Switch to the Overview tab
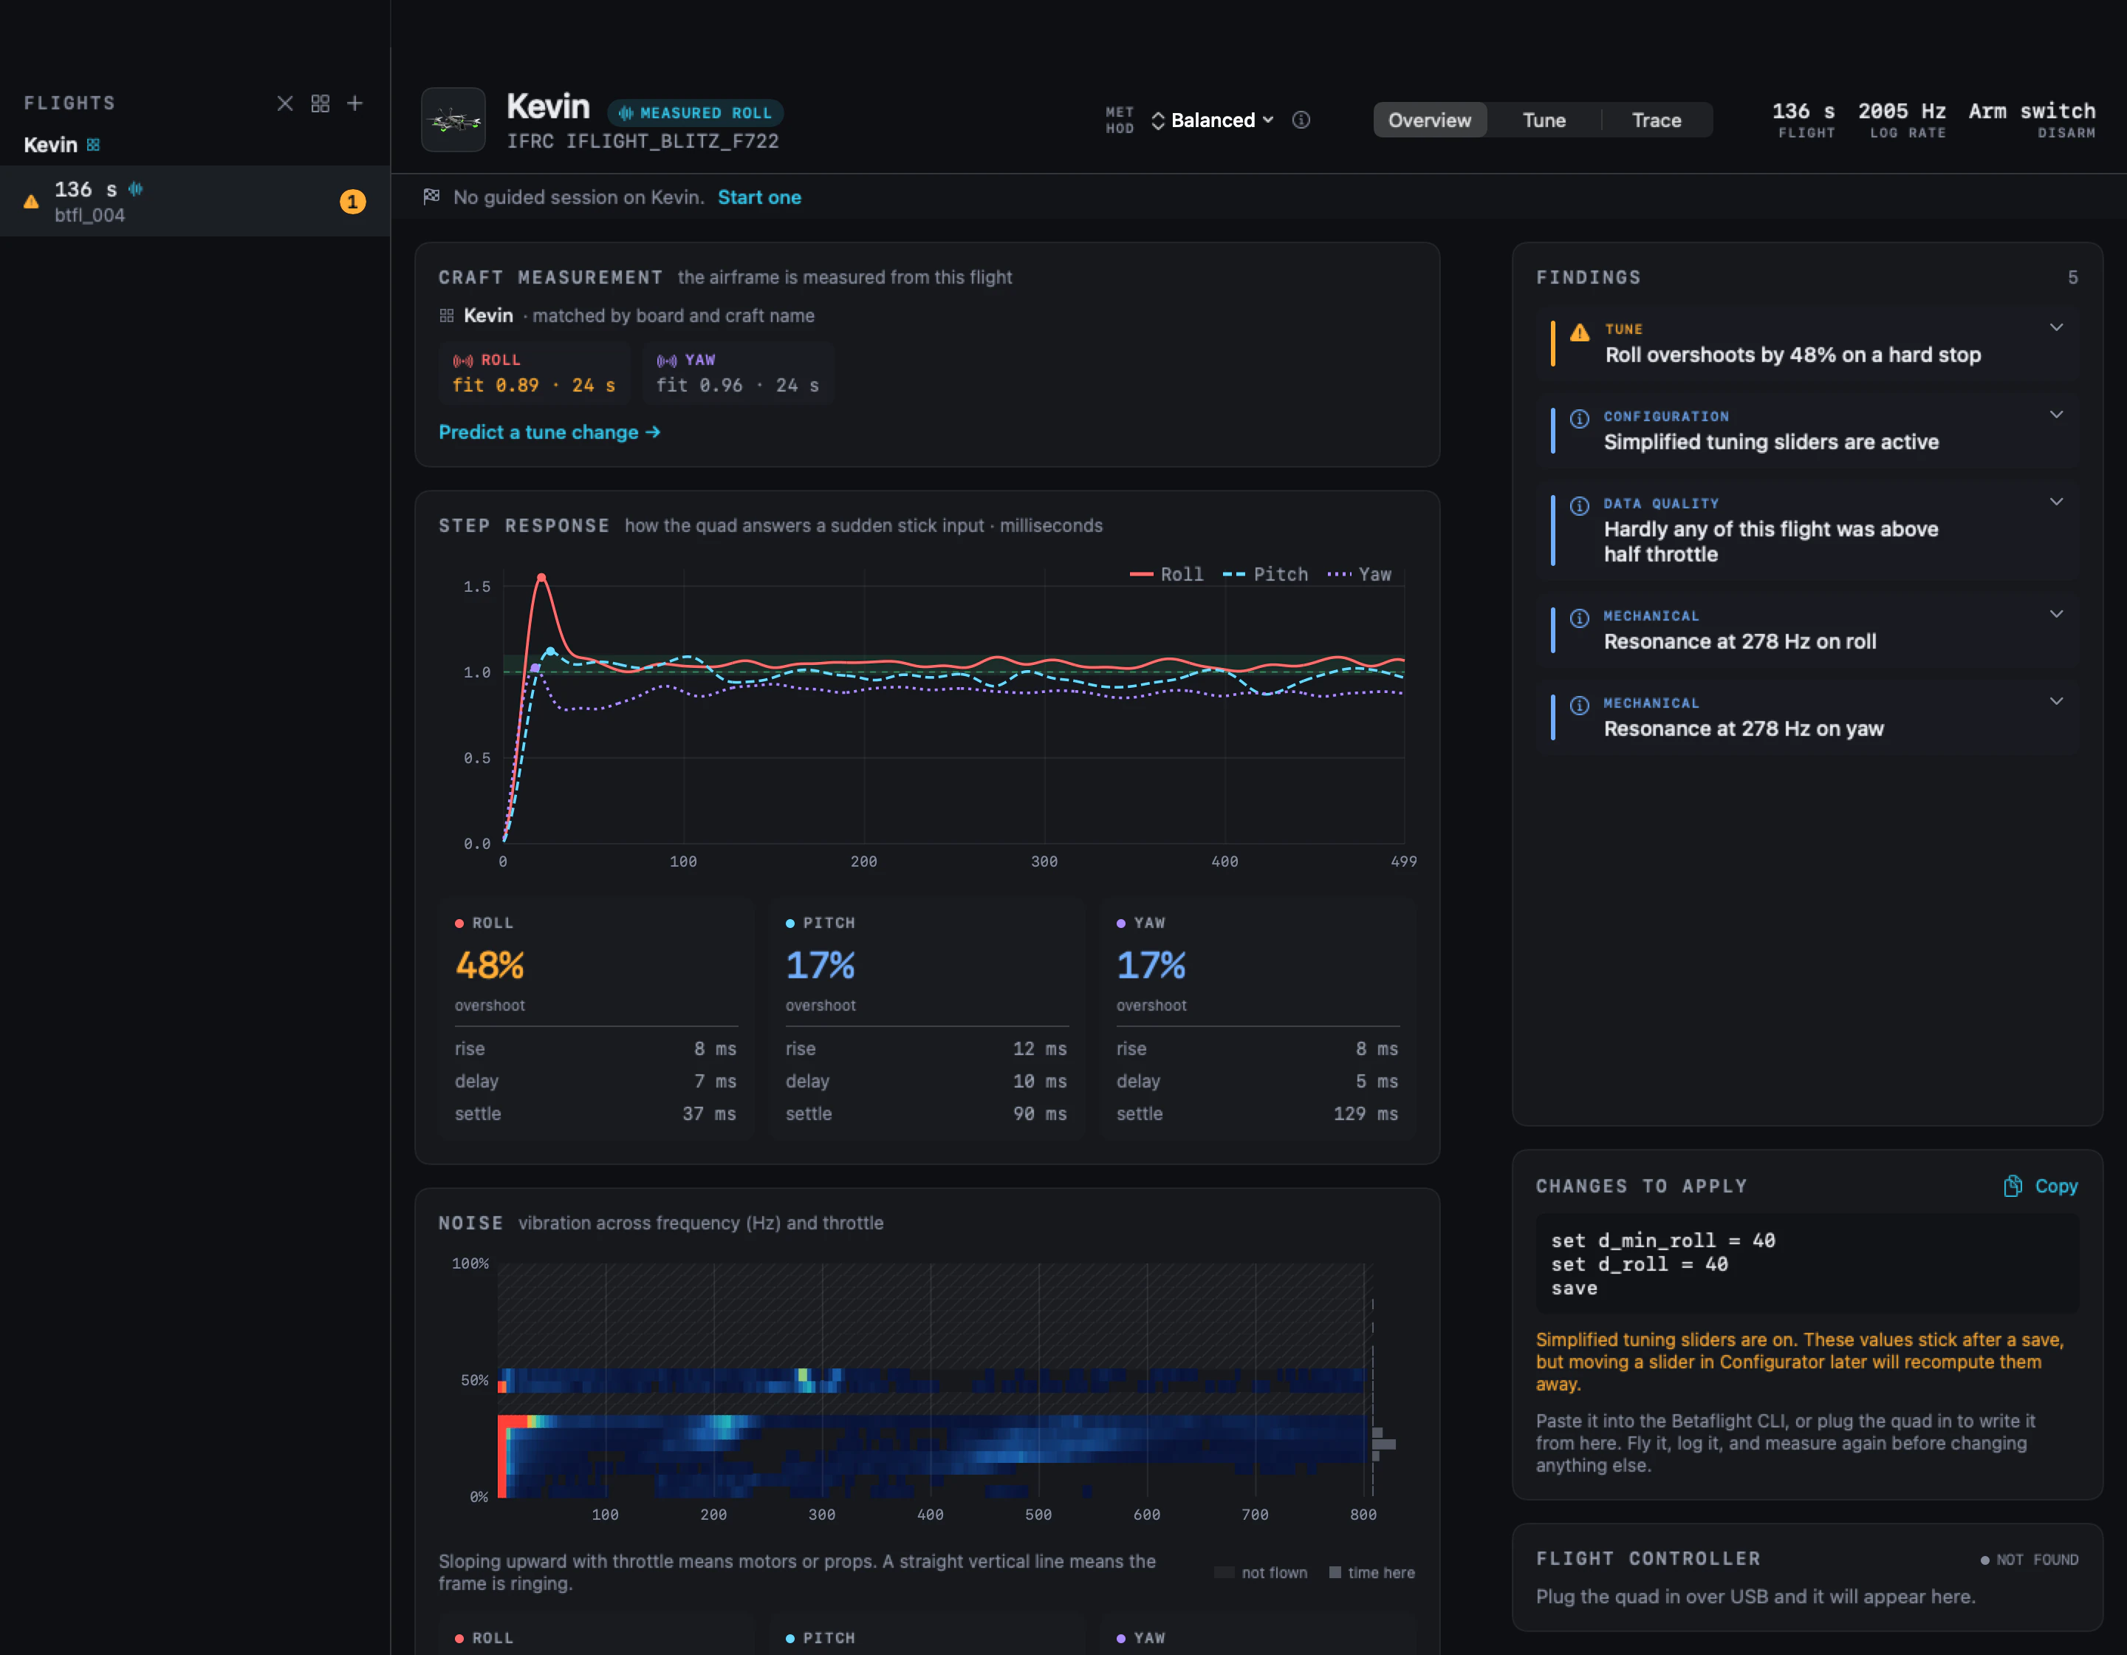This screenshot has width=2127, height=1655. 1430,120
